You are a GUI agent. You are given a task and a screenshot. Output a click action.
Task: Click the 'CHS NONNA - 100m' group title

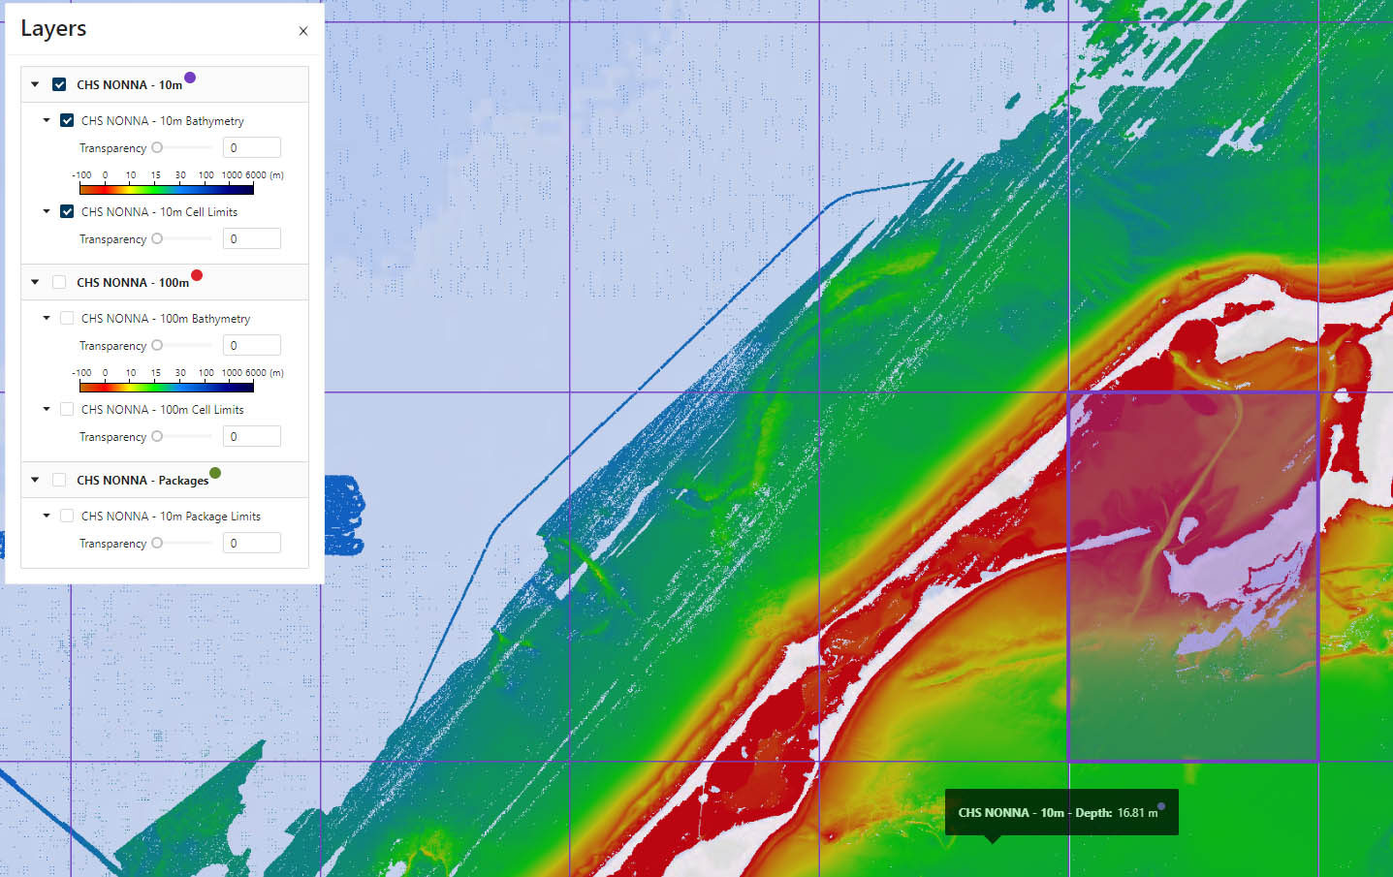coord(133,283)
